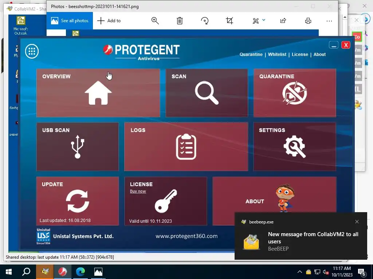Screen dimensions: 373x279
Task: Open the Logs clipboard tile
Action: (x=186, y=146)
